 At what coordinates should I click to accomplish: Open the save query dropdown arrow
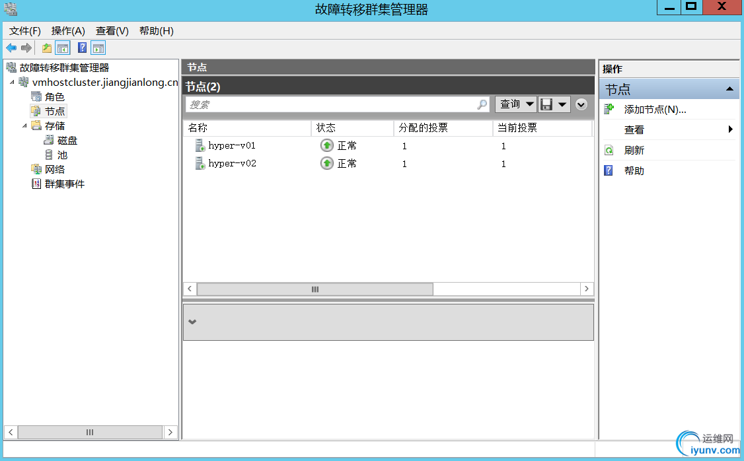click(562, 104)
